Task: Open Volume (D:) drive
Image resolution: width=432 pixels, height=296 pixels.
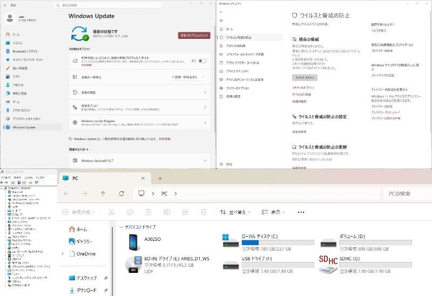Action: (x=366, y=243)
